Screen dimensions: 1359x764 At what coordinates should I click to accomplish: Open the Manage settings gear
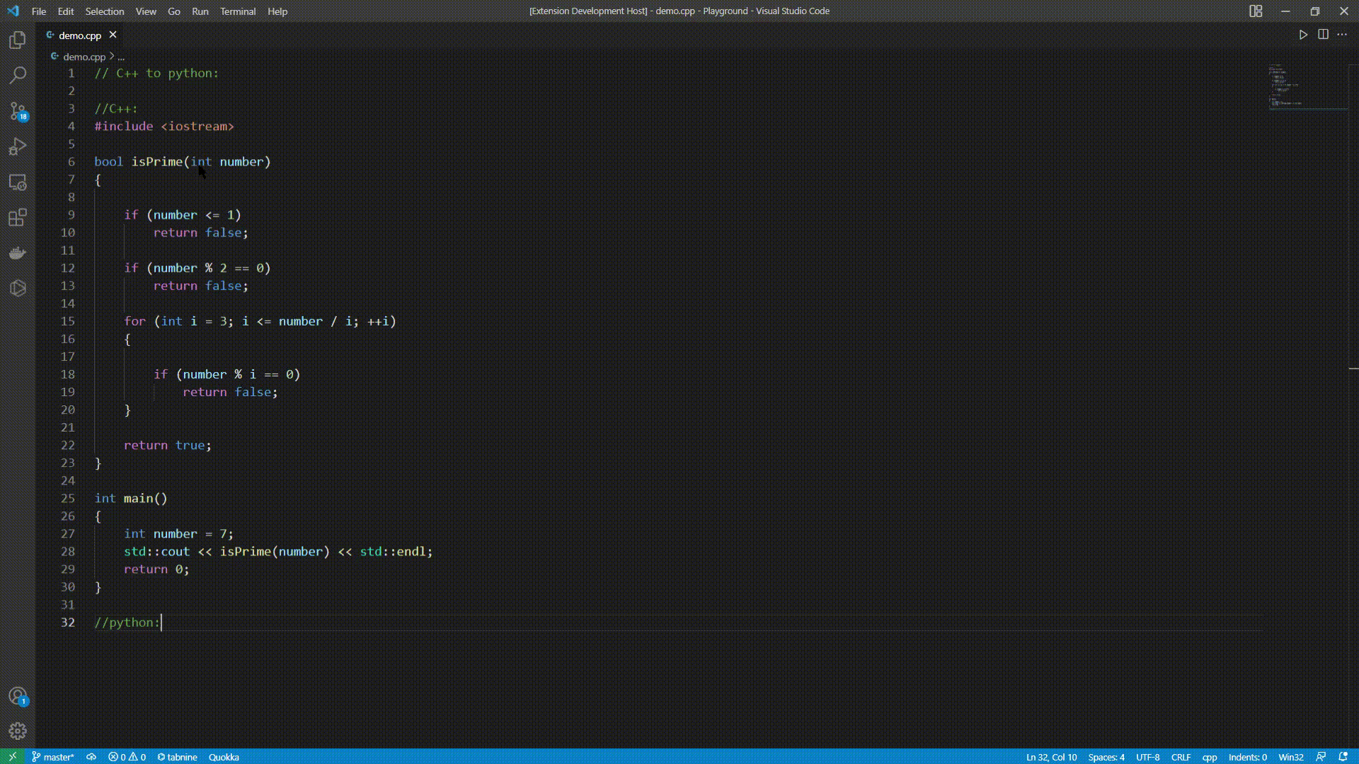coord(17,731)
